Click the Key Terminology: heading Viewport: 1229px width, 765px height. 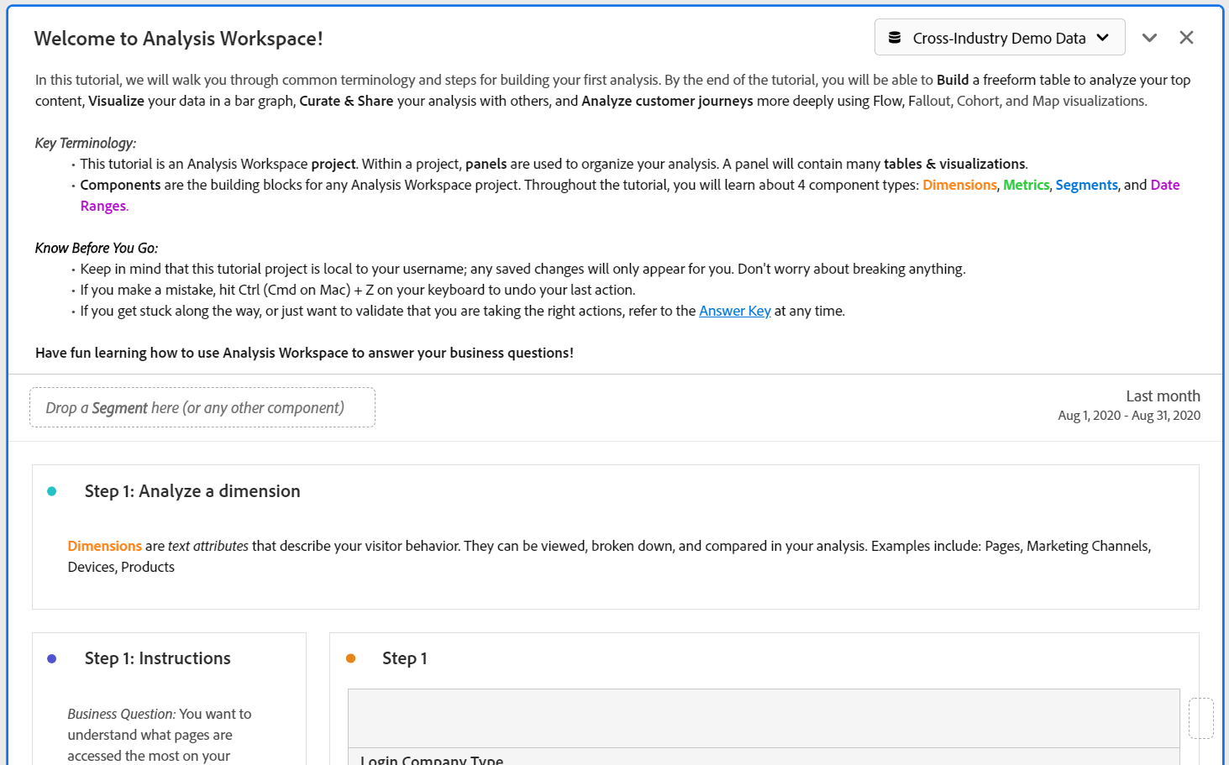86,143
